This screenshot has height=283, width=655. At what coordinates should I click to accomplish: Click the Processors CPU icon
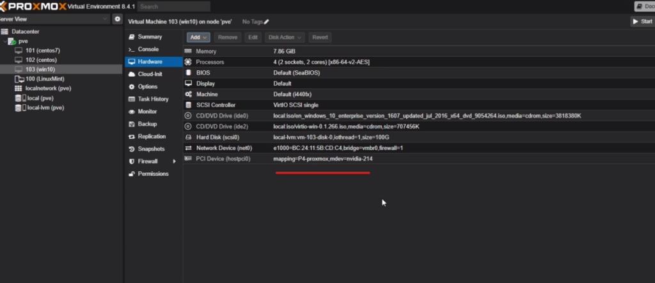[x=189, y=62]
